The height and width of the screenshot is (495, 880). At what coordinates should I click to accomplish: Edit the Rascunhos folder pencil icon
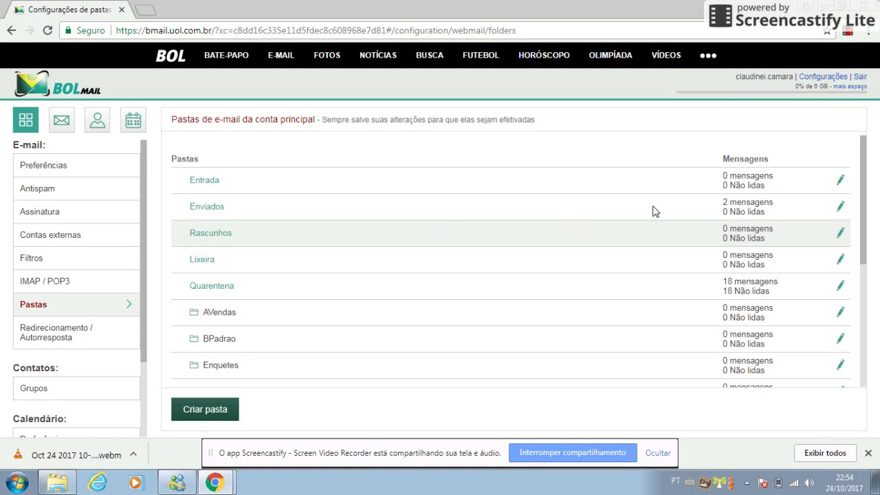[x=840, y=233]
